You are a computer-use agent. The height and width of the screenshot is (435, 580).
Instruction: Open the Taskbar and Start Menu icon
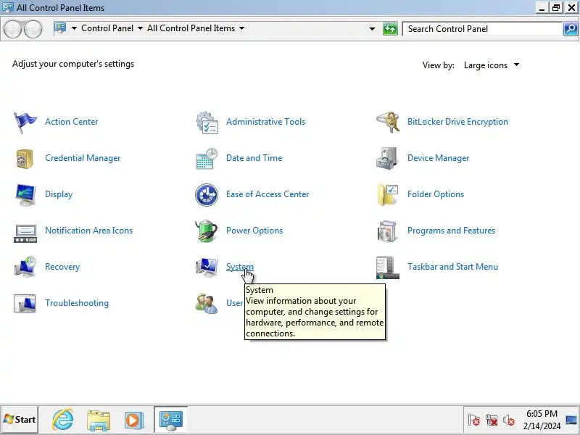coord(388,268)
